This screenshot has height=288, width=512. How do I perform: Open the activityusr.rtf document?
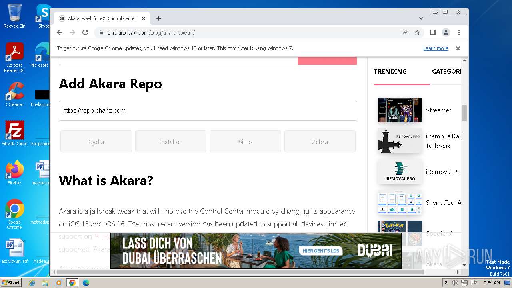pos(14,251)
